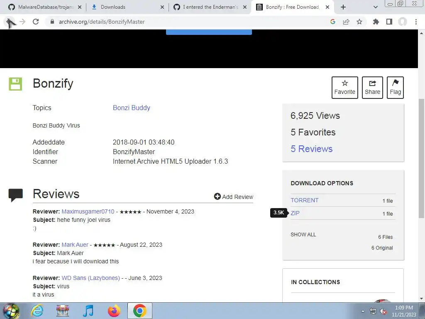Click the Addeddate value 2018-09-01 03:48:40
This screenshot has height=319, width=425.
[143, 142]
